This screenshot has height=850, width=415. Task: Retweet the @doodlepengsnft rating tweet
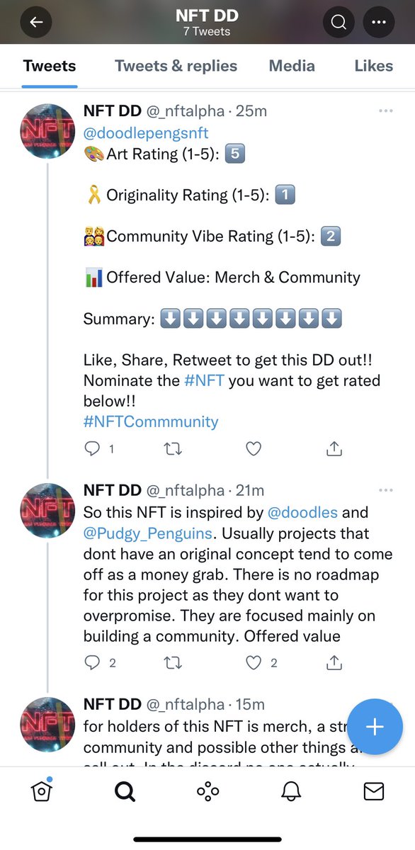(x=174, y=448)
